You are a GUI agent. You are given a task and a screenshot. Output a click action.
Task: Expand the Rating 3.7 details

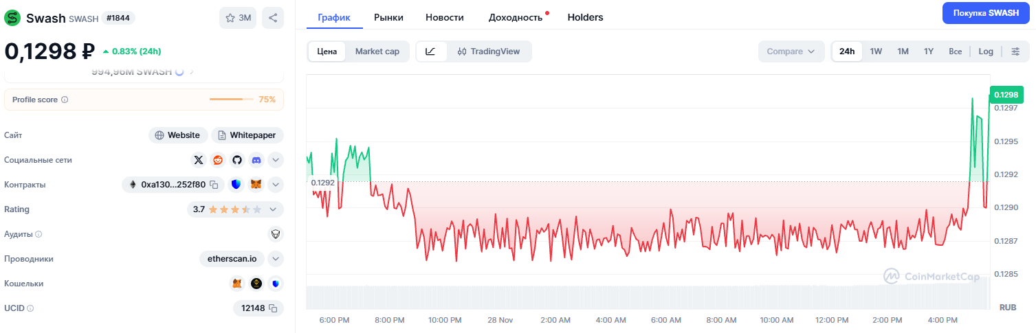[274, 209]
